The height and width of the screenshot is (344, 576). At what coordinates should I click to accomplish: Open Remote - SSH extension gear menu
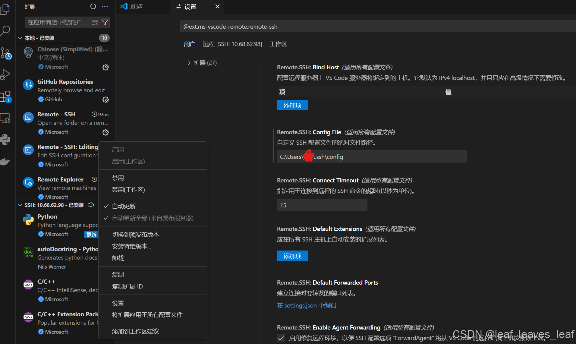tap(105, 132)
